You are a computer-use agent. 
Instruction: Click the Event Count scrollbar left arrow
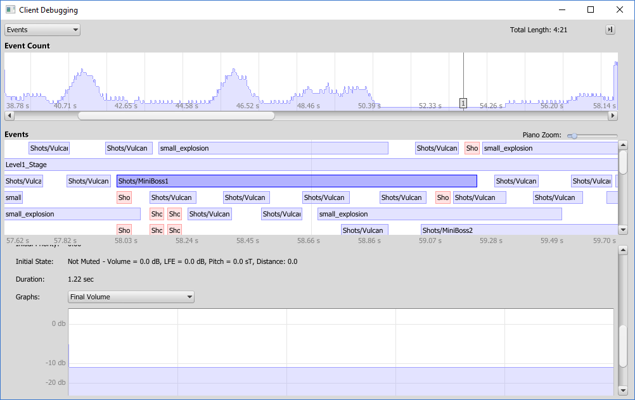tap(10, 116)
